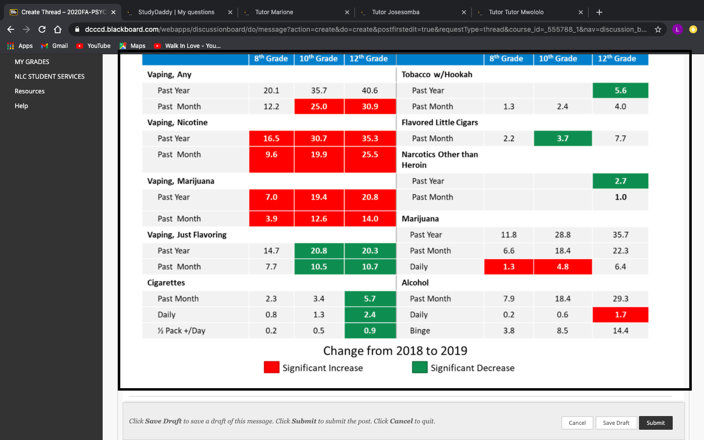704x440 pixels.
Task: Close the StudyDaddy tab
Action: coord(230,12)
